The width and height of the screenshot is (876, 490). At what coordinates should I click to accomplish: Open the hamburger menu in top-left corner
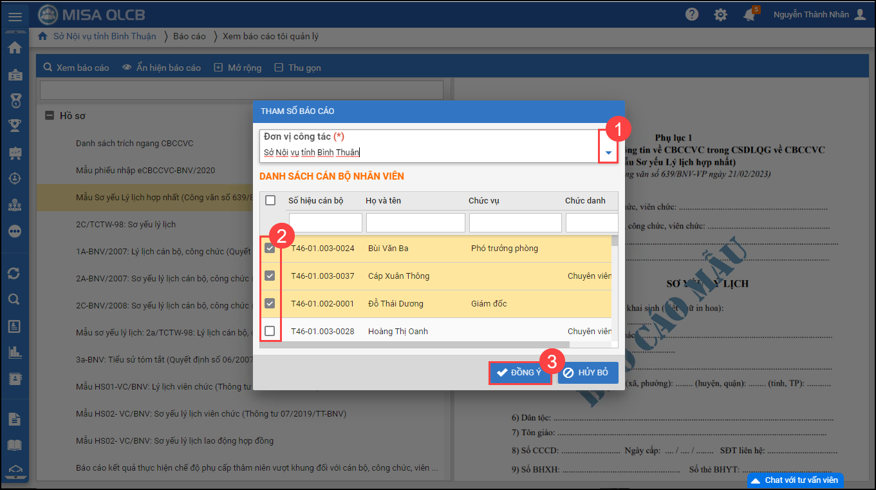[15, 17]
